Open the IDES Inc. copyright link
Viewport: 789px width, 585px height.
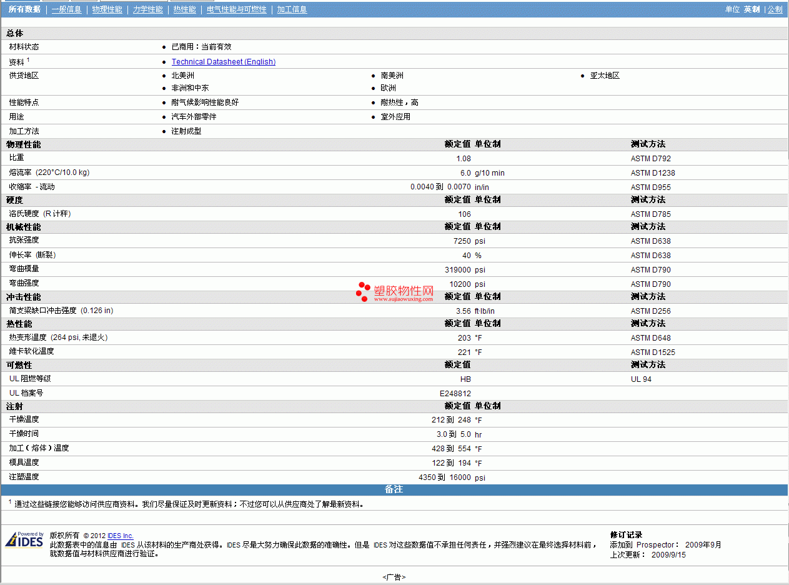coord(121,536)
